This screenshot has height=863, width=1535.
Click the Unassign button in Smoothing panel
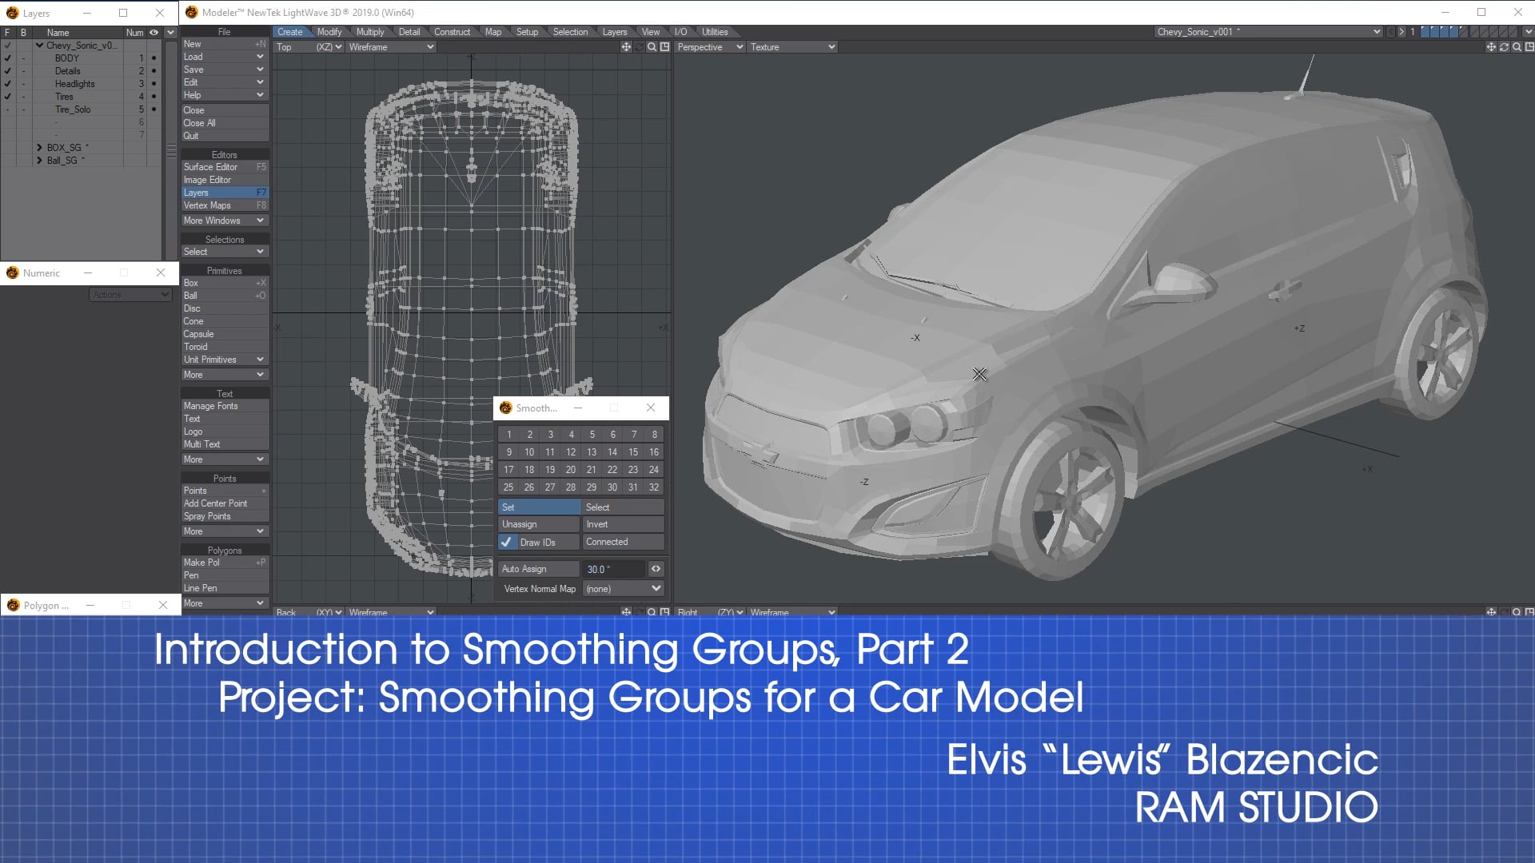tap(539, 524)
